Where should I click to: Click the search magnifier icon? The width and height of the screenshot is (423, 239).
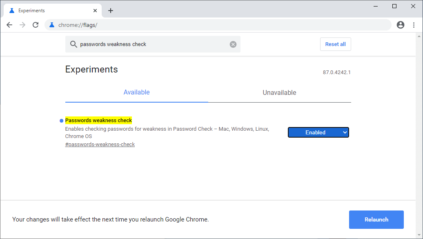pos(73,44)
